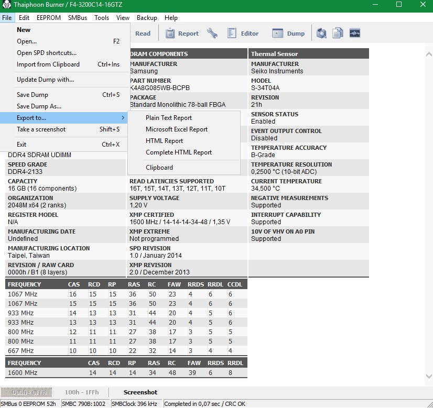The width and height of the screenshot is (433, 408).
Task: Open the Backup menu
Action: [147, 18]
